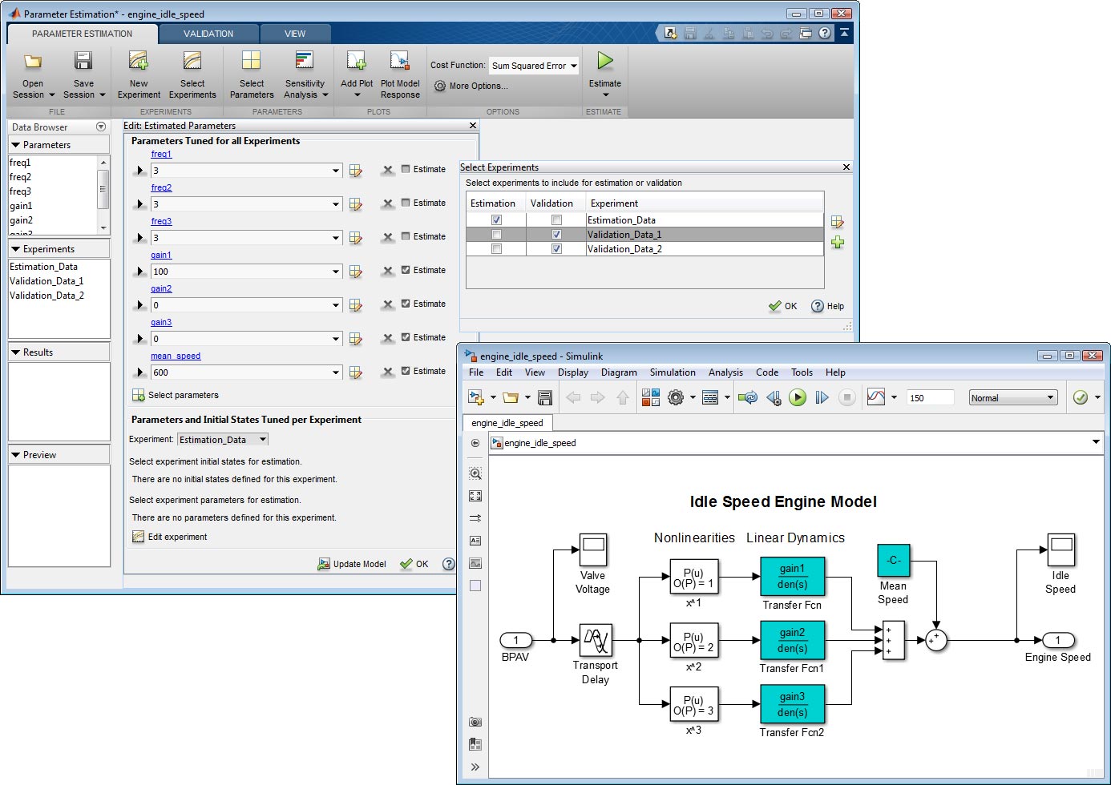Image resolution: width=1111 pixels, height=785 pixels.
Task: Open Sensitivity Analysis tool
Action: tap(305, 74)
